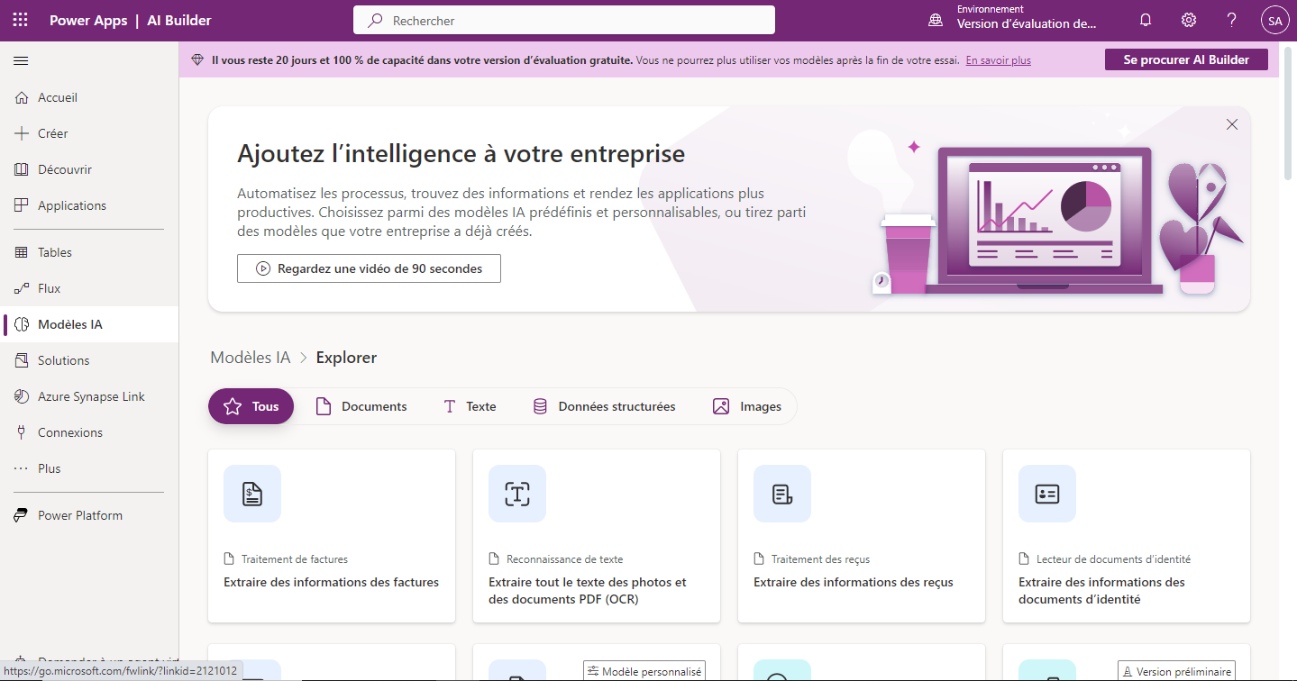Click the Azure Synapse Link icon

pyautogui.click(x=22, y=396)
